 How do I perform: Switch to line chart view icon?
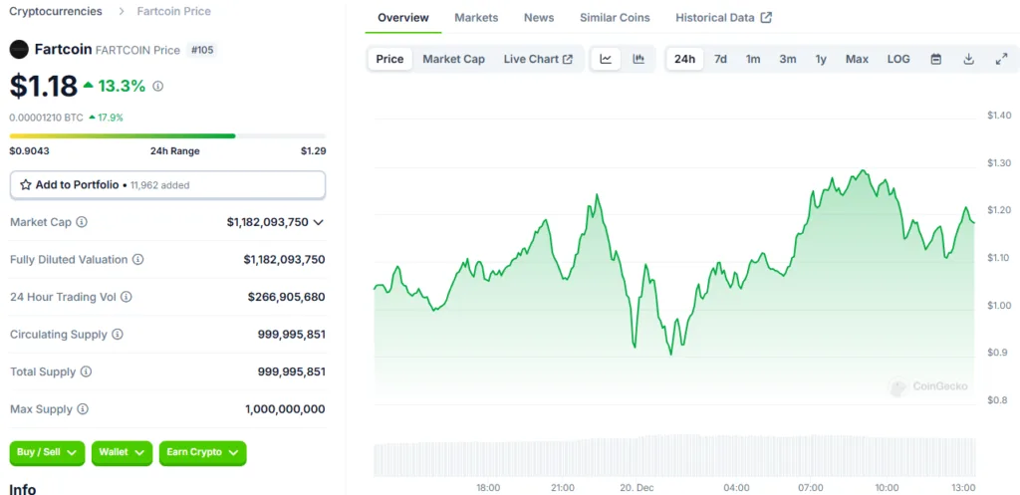606,59
